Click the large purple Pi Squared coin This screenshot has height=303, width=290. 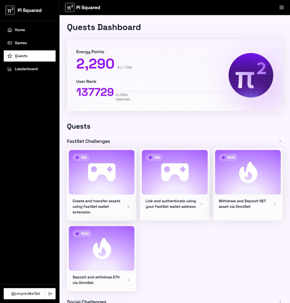251,75
